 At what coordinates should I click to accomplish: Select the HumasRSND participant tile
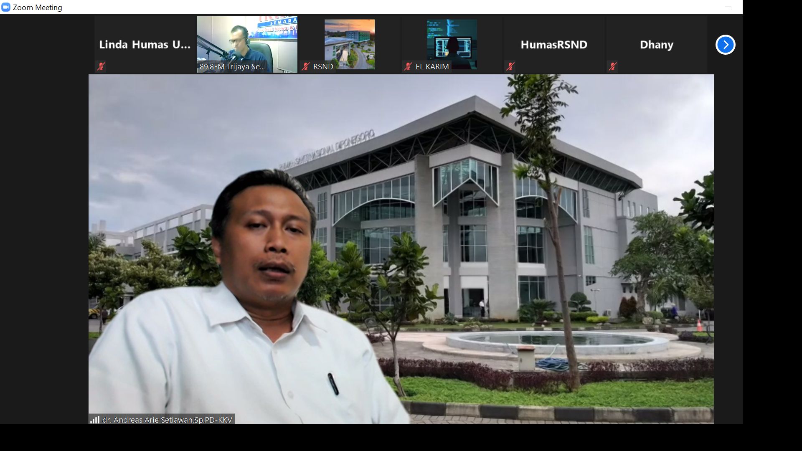point(554,45)
